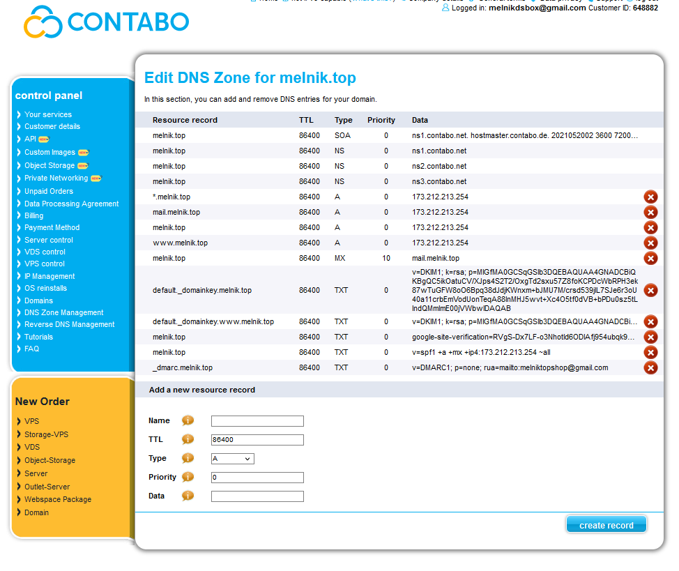Image resolution: width=679 pixels, height=571 pixels.
Task: Delete the *.melnik.top A record
Action: point(650,197)
